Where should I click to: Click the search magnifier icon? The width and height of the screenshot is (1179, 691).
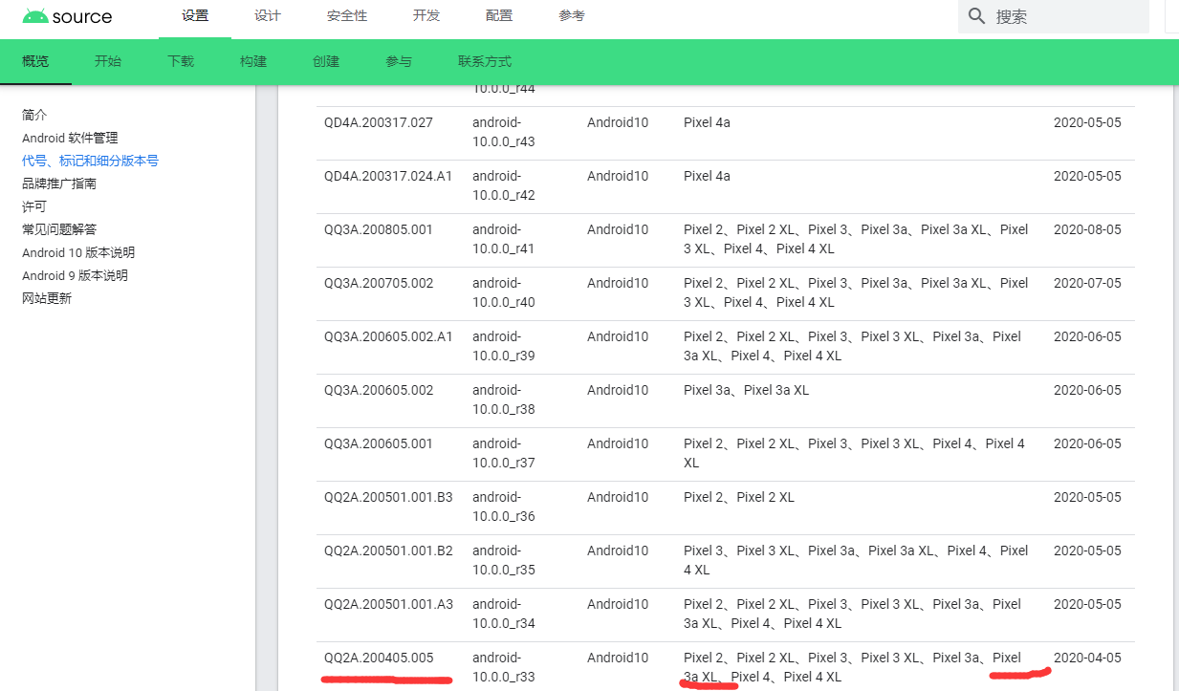tap(976, 16)
